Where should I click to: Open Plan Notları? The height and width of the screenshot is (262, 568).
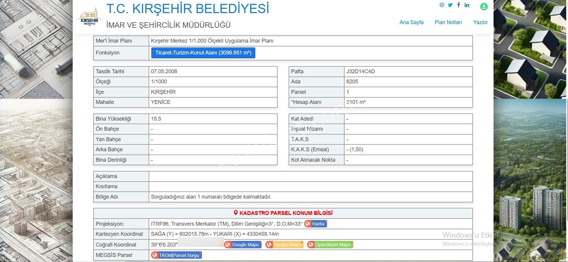click(448, 22)
